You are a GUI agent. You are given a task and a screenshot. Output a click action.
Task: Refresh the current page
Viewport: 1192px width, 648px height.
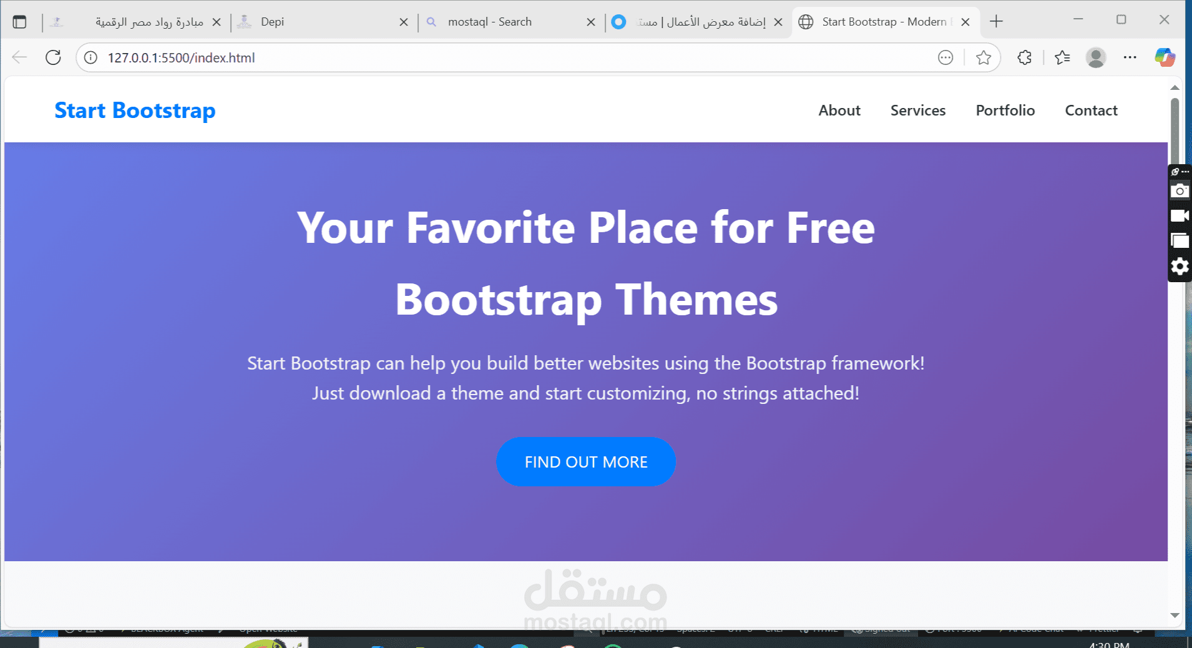tap(53, 57)
